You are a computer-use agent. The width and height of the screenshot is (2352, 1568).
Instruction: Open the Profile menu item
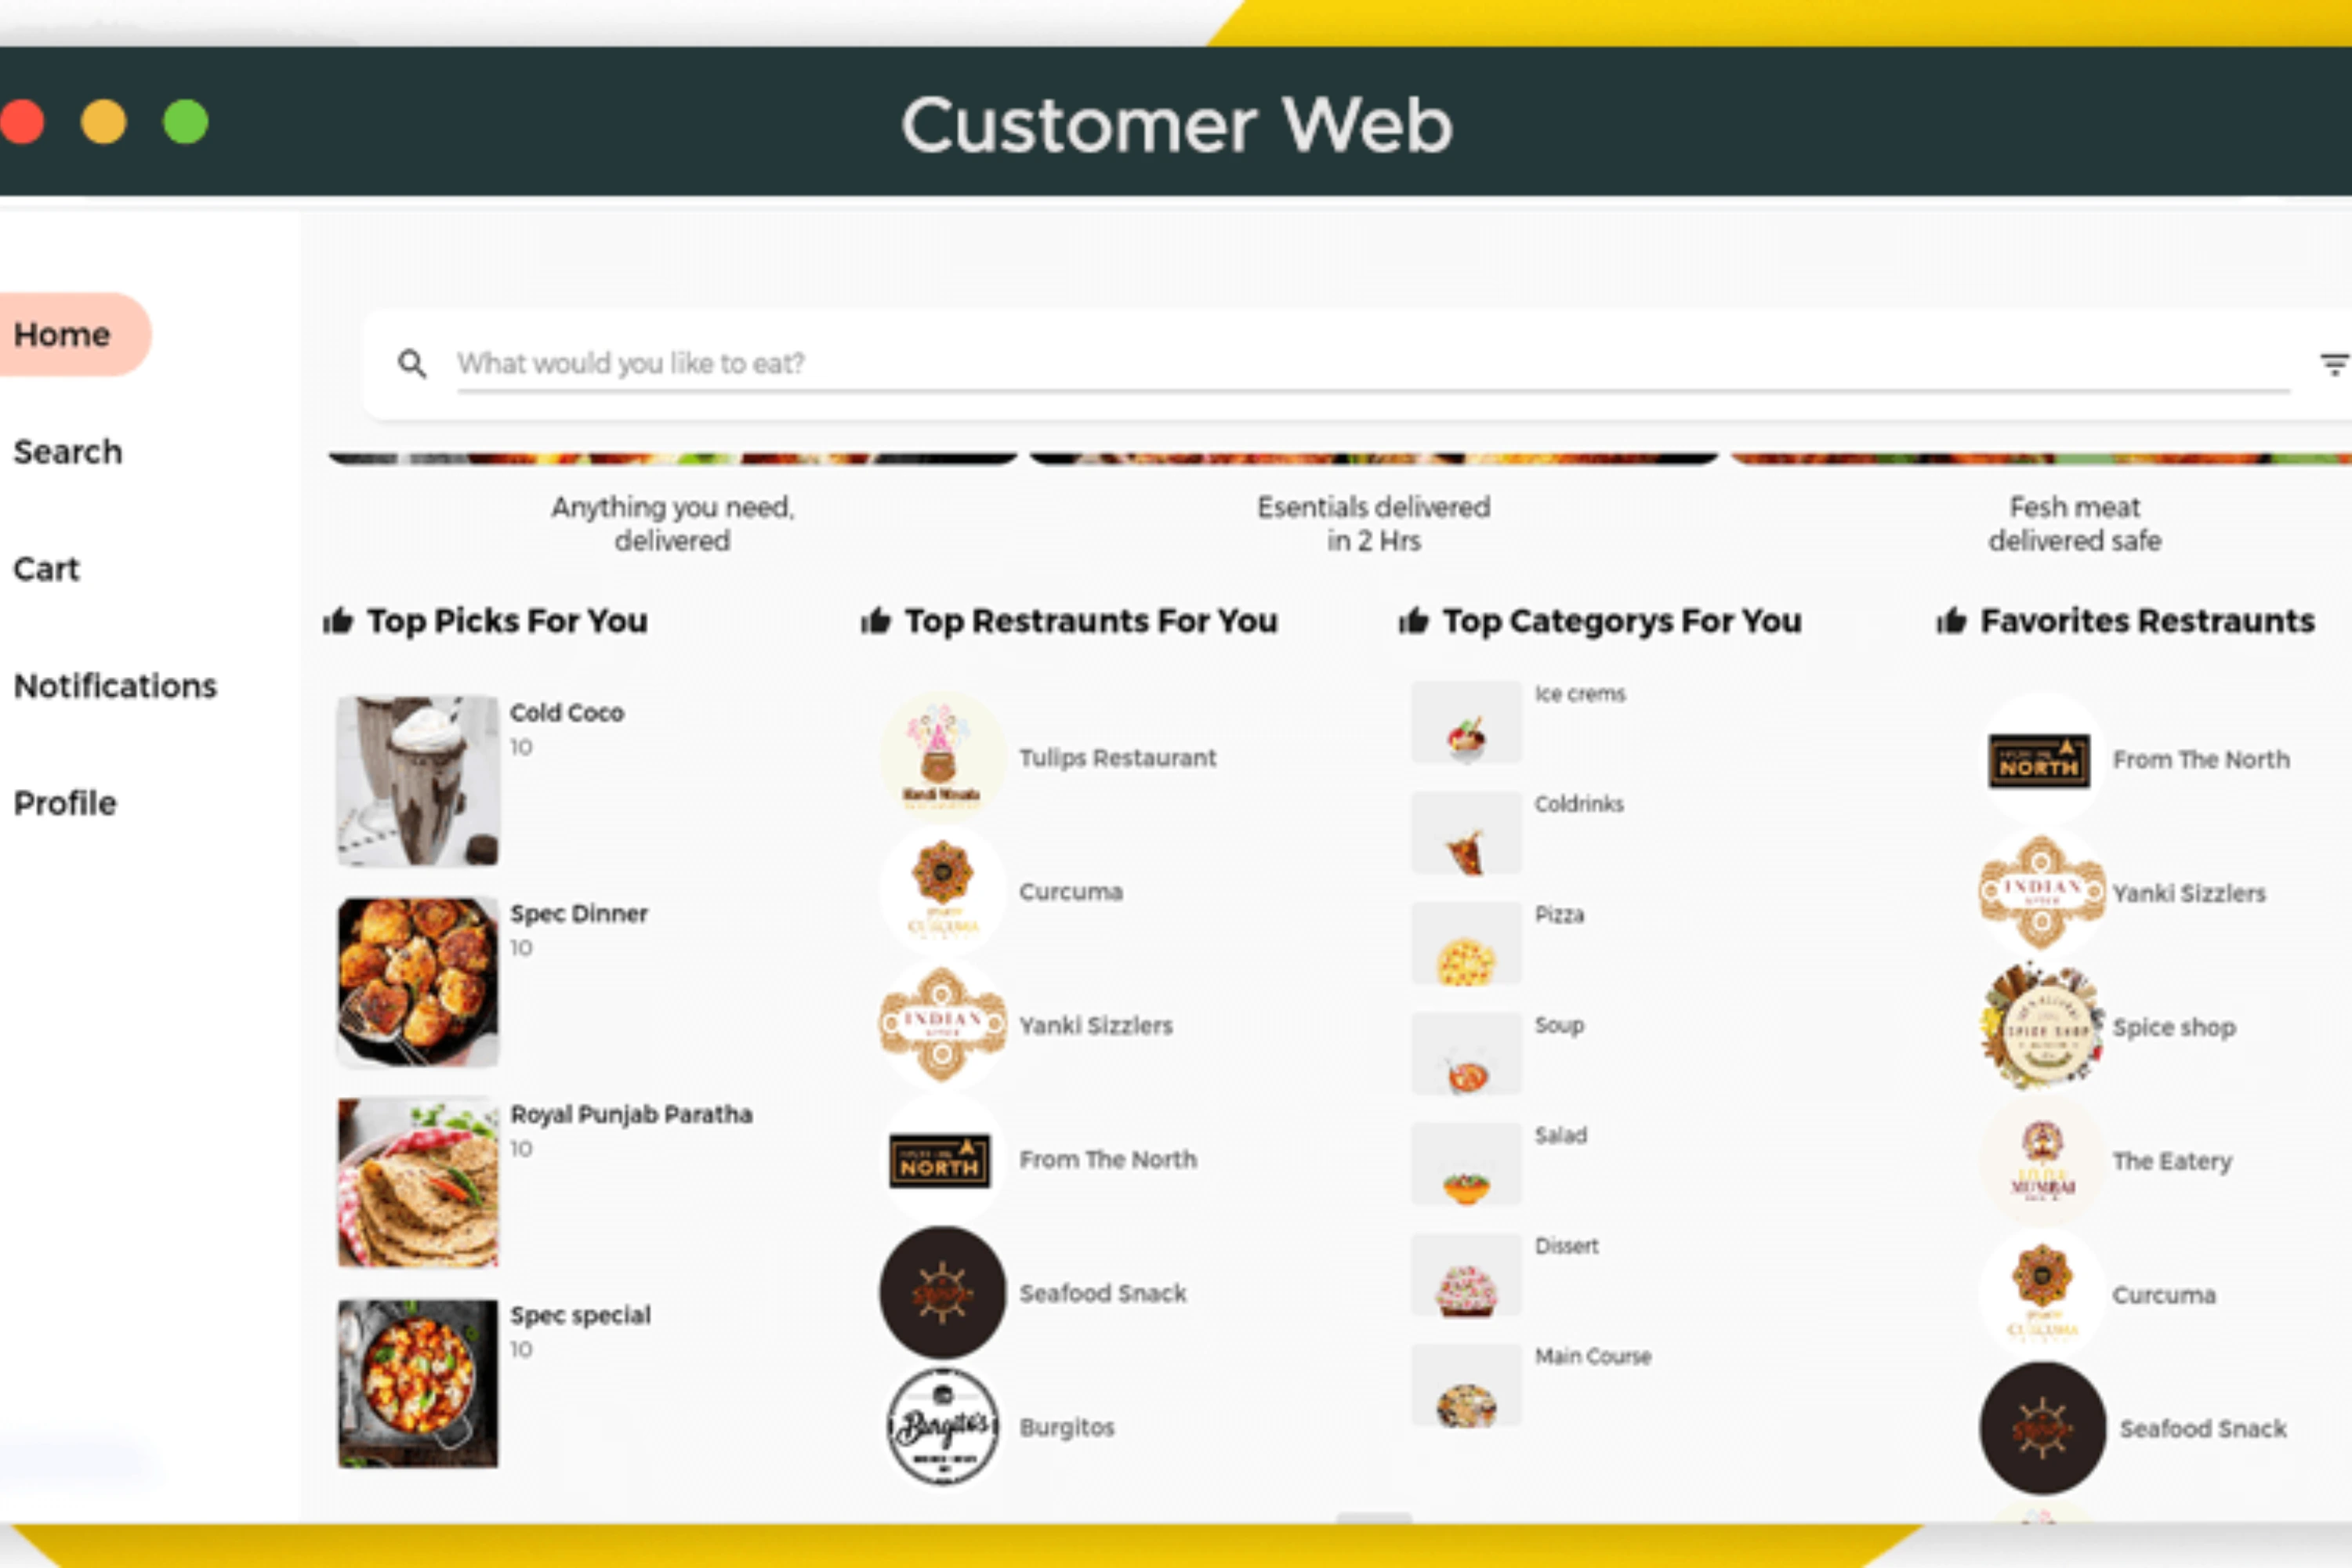pos(65,803)
